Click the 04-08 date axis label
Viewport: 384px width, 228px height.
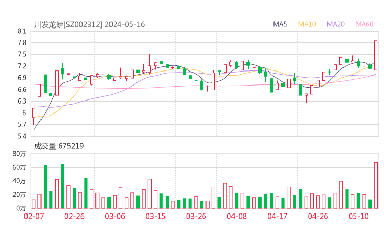[237, 216]
